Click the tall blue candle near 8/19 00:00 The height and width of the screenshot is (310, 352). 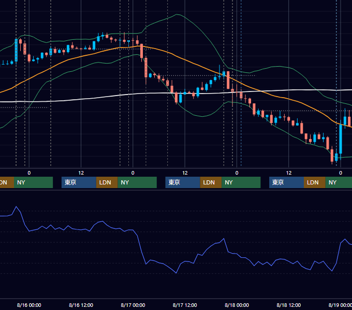pos(341,139)
